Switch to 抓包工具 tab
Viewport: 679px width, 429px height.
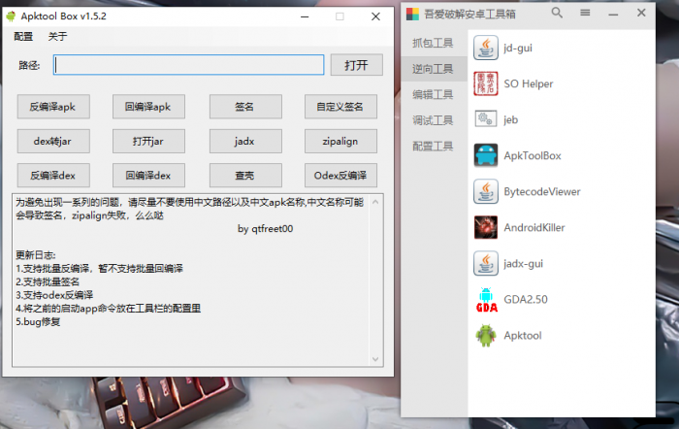pos(434,43)
